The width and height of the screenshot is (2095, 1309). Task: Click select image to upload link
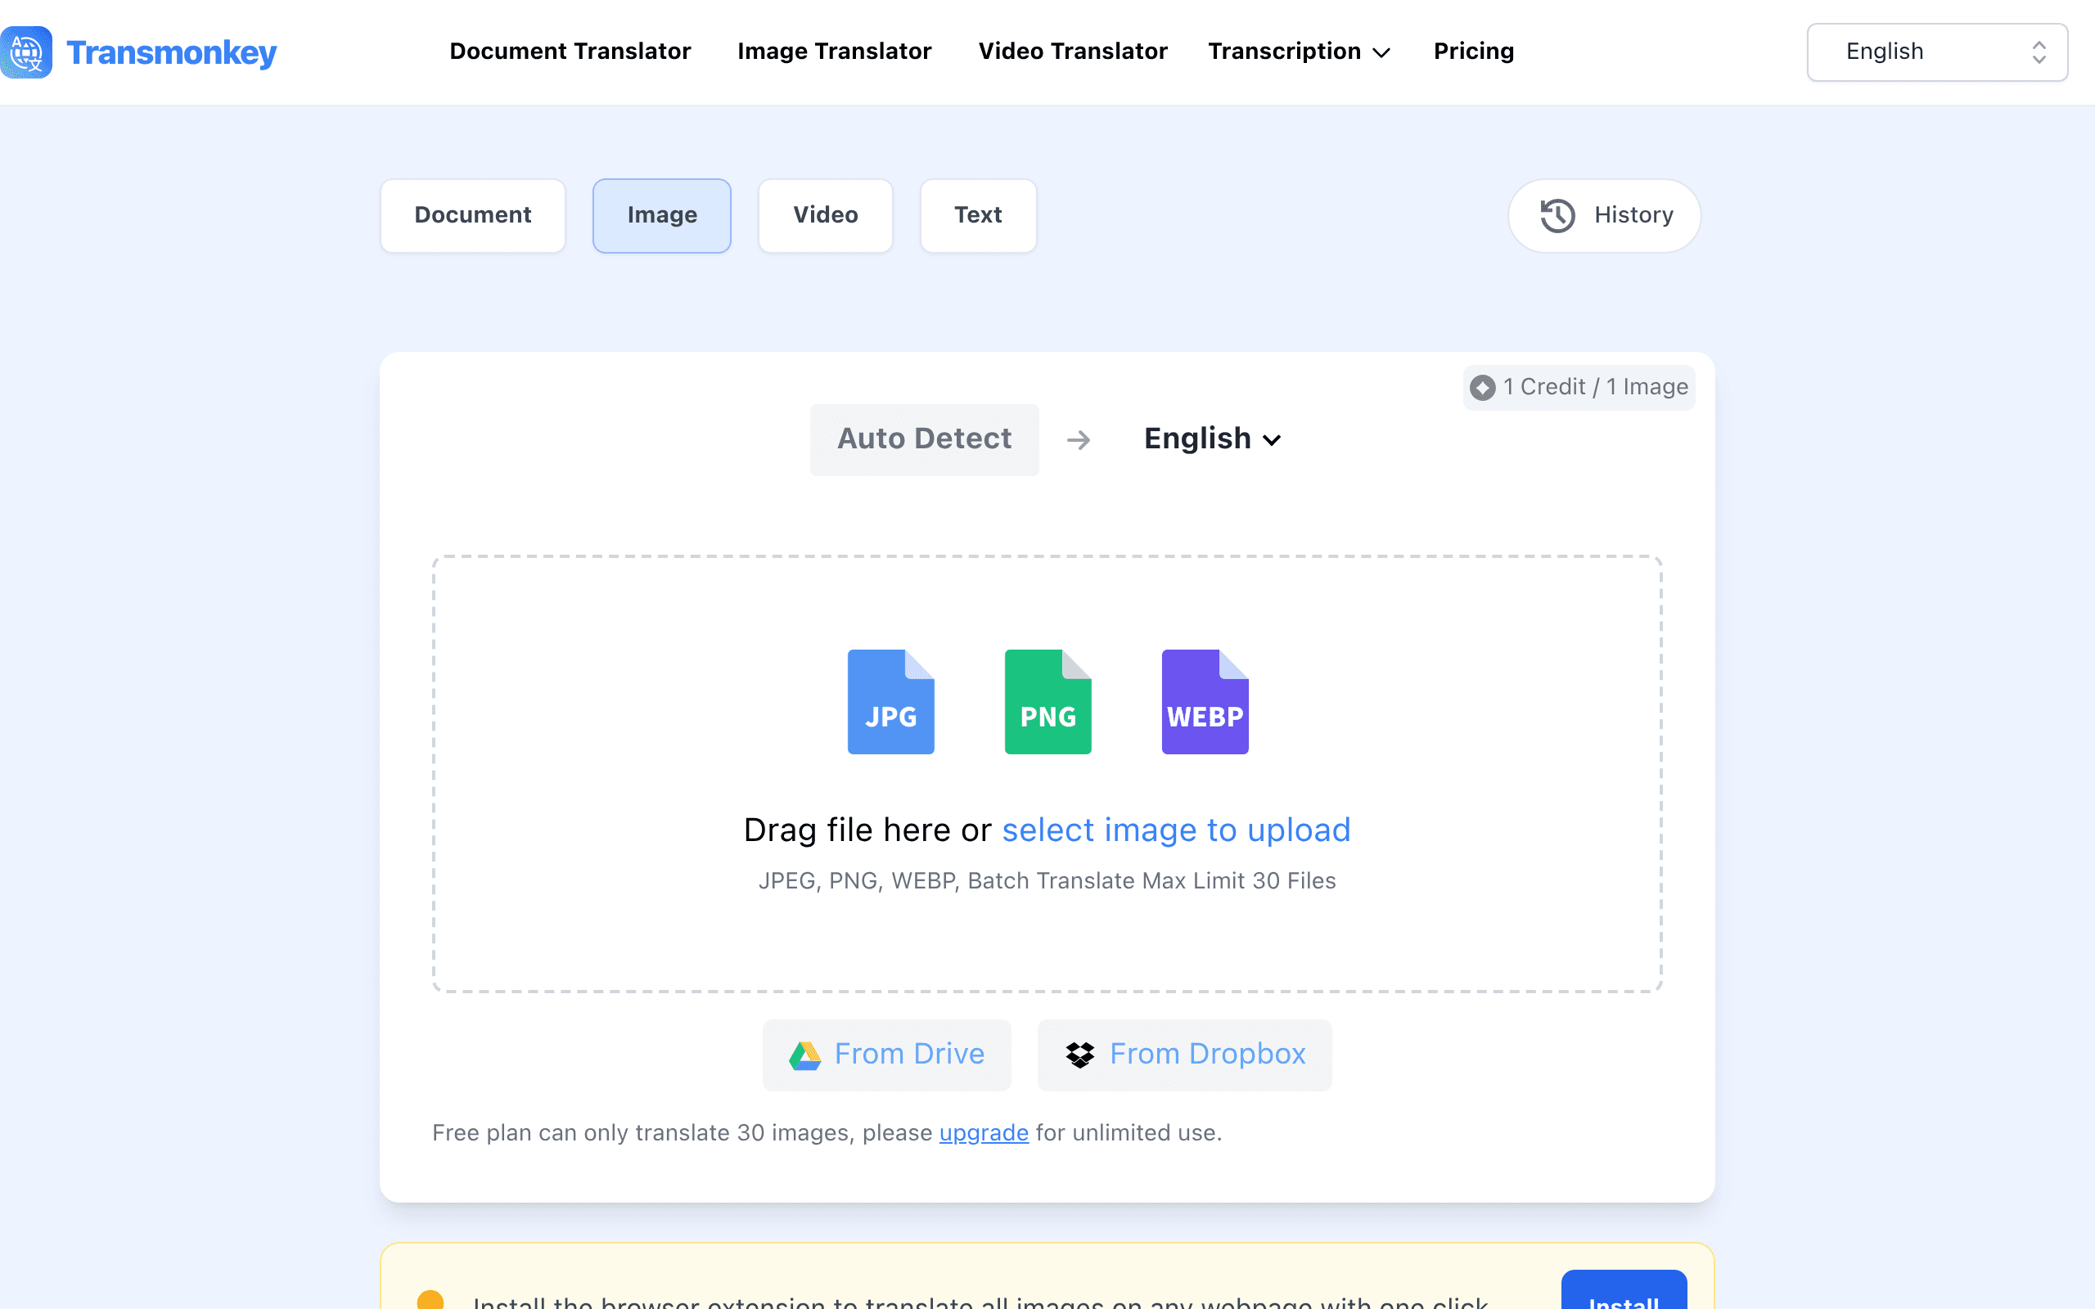tap(1176, 830)
